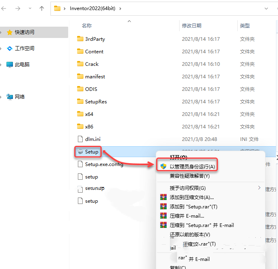Select the x64 folder icon

(80, 114)
